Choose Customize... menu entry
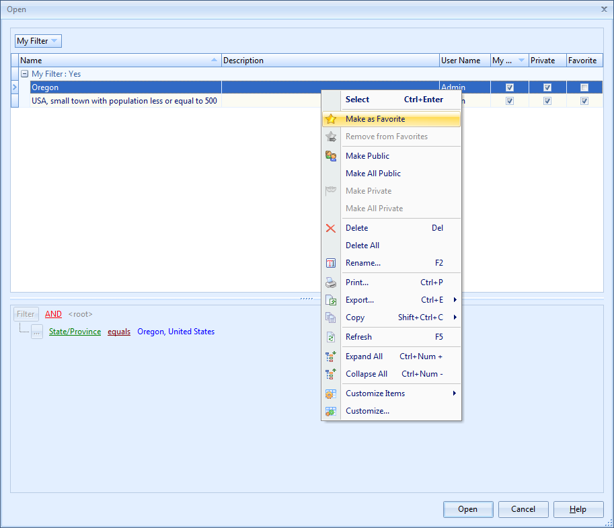614x528 pixels. click(x=391, y=411)
